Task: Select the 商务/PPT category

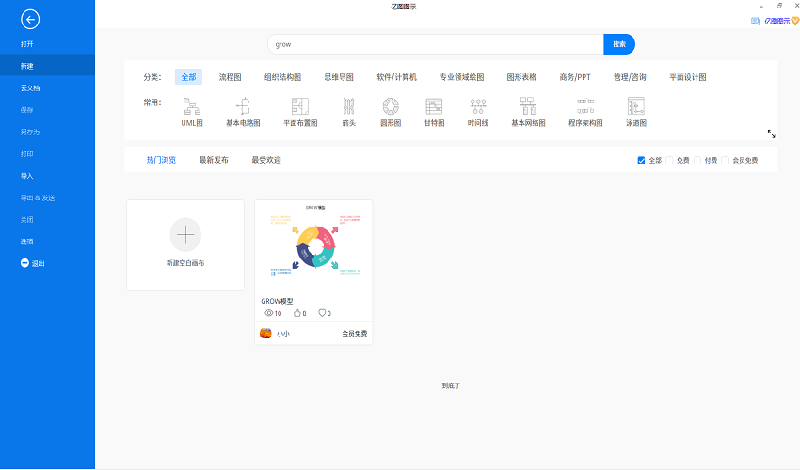Action: point(575,77)
